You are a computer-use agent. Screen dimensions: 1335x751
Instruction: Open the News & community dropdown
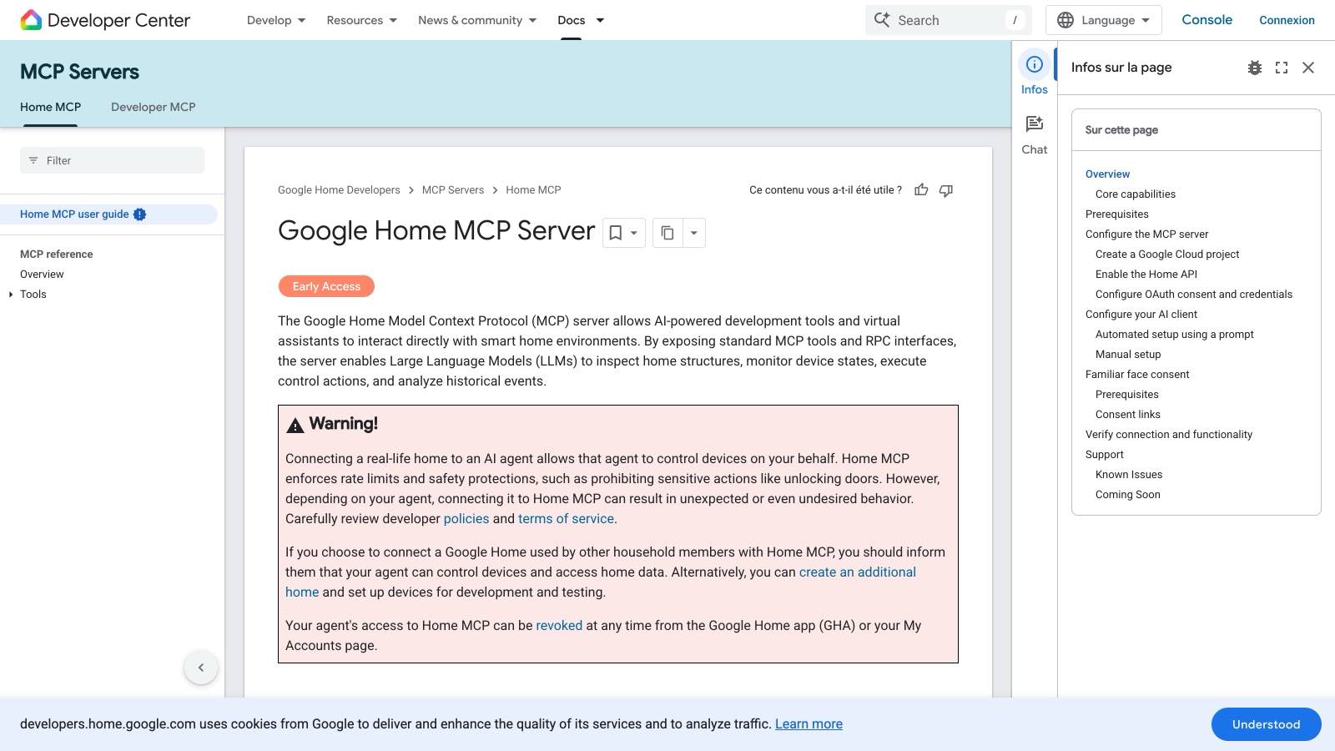coord(477,20)
